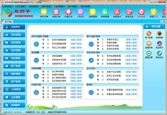Open the 商品资料 icon
The width and height of the screenshot is (167, 115).
[x=159, y=55]
